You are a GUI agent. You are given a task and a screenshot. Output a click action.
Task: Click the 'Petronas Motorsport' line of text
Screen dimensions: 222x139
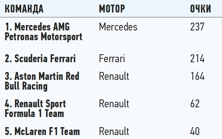point(44,37)
